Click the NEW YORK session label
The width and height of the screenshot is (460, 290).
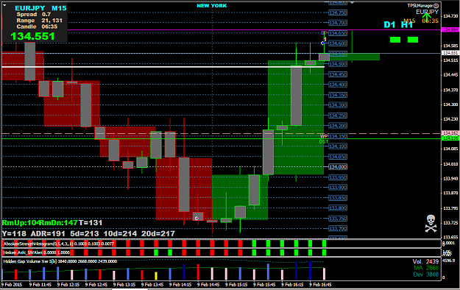[211, 6]
